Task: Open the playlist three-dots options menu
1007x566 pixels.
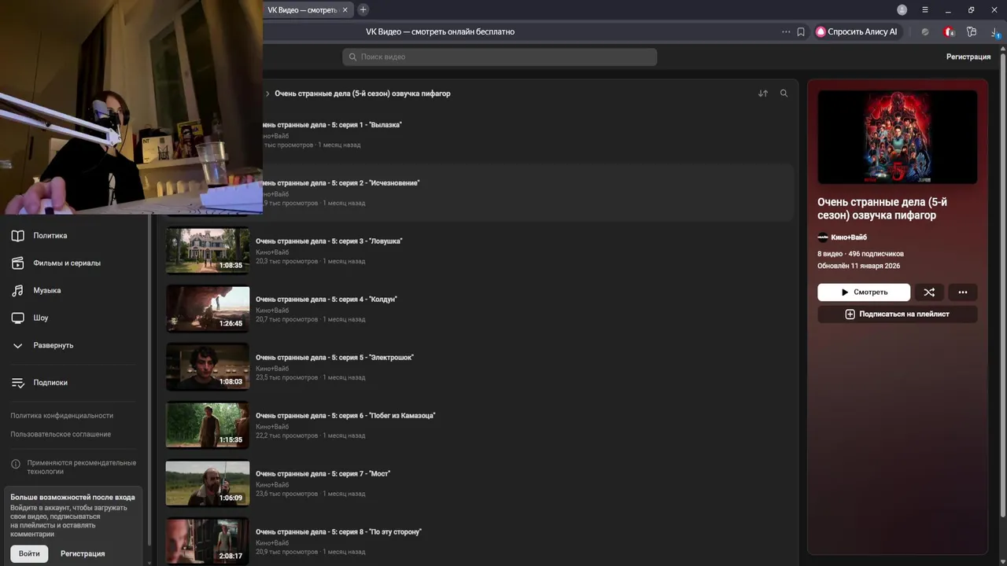Action: pyautogui.click(x=963, y=292)
